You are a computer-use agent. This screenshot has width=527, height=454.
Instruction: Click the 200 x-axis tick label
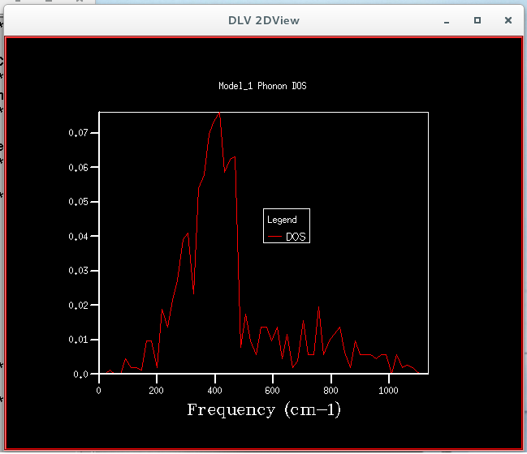(x=156, y=391)
